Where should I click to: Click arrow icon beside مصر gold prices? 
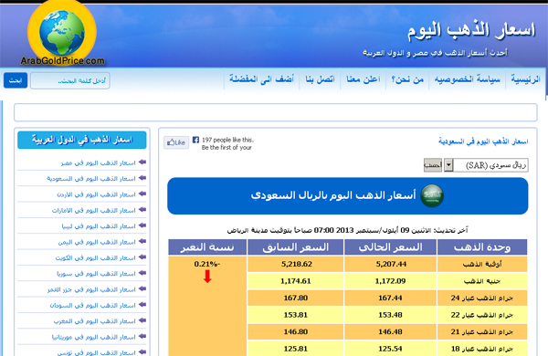tap(142, 162)
